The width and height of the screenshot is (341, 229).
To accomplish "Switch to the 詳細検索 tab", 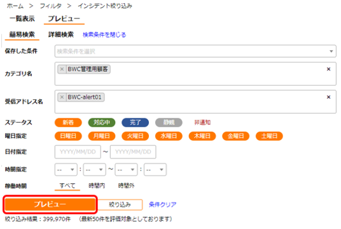I will (x=61, y=34).
